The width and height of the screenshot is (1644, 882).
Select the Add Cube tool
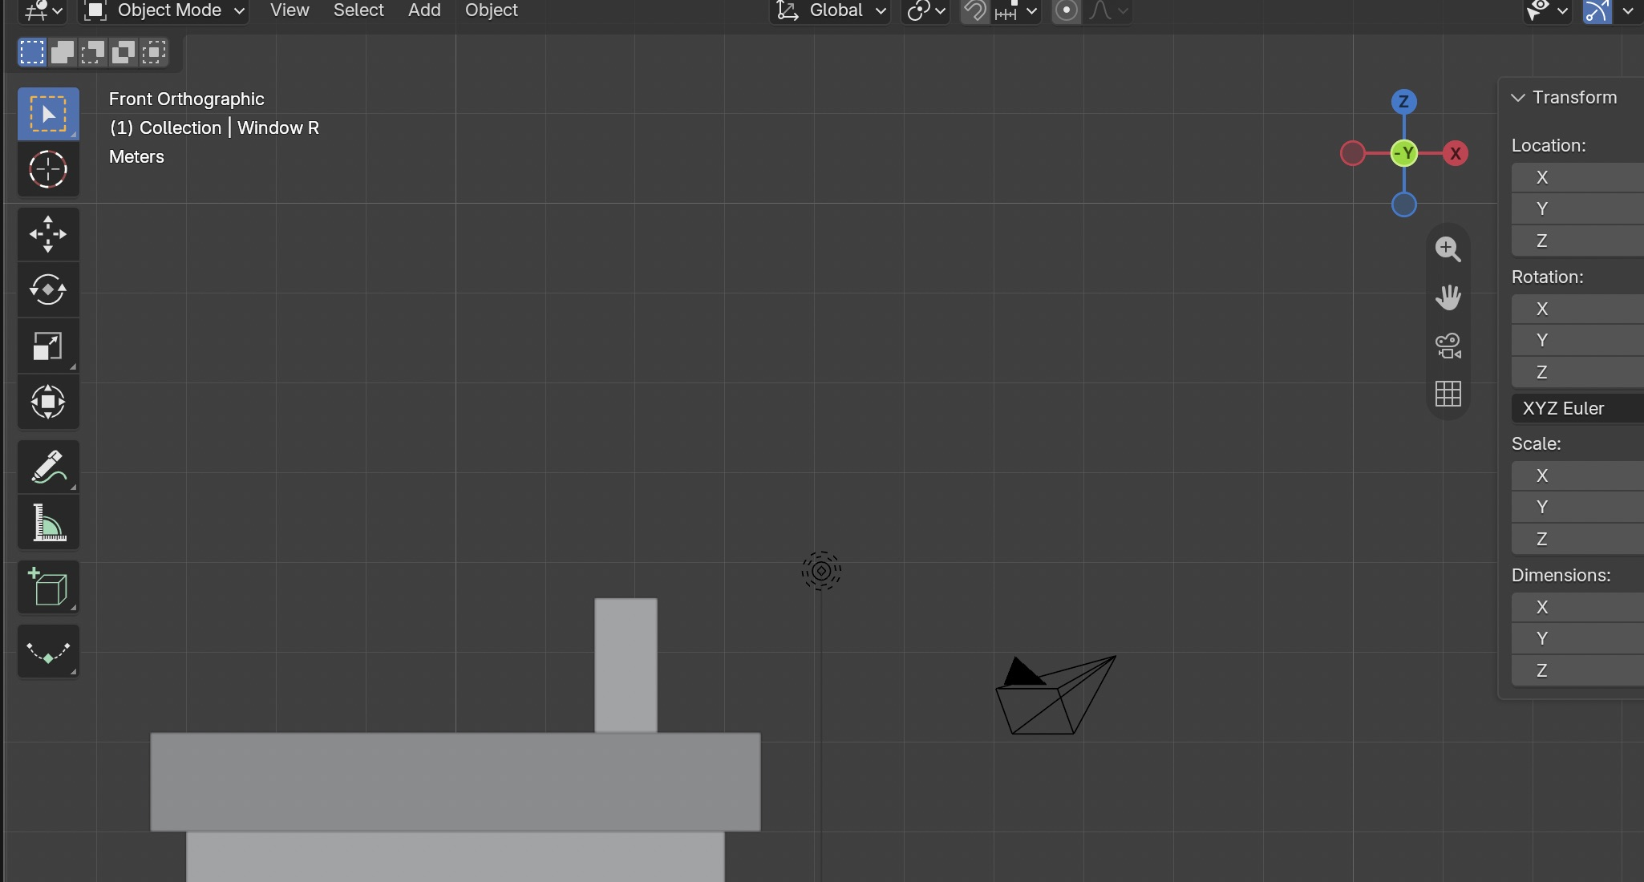coord(48,587)
